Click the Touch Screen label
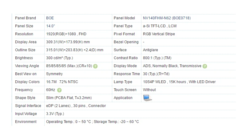 125,90
